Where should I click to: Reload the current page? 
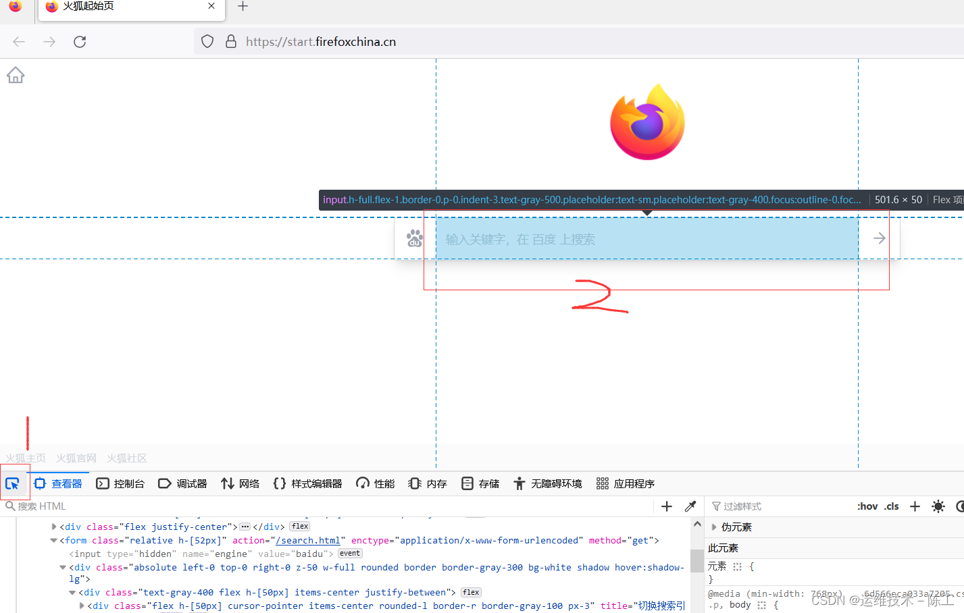pyautogui.click(x=80, y=42)
